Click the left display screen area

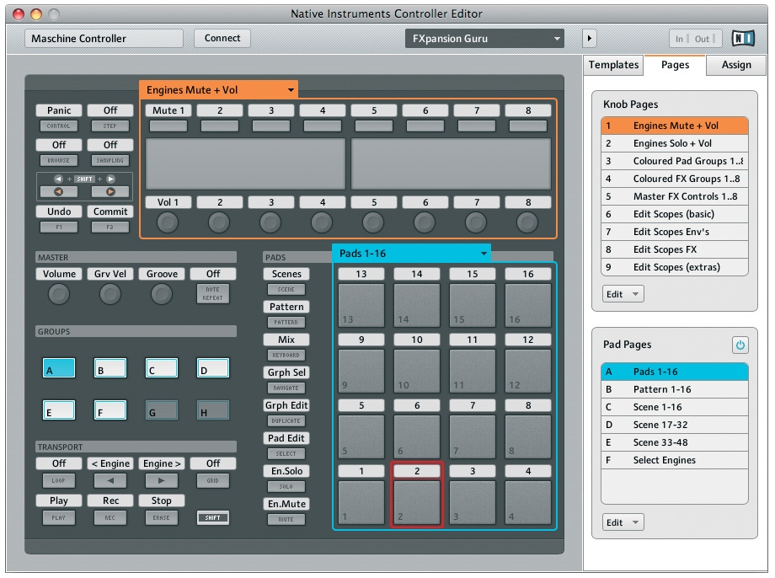[x=245, y=164]
